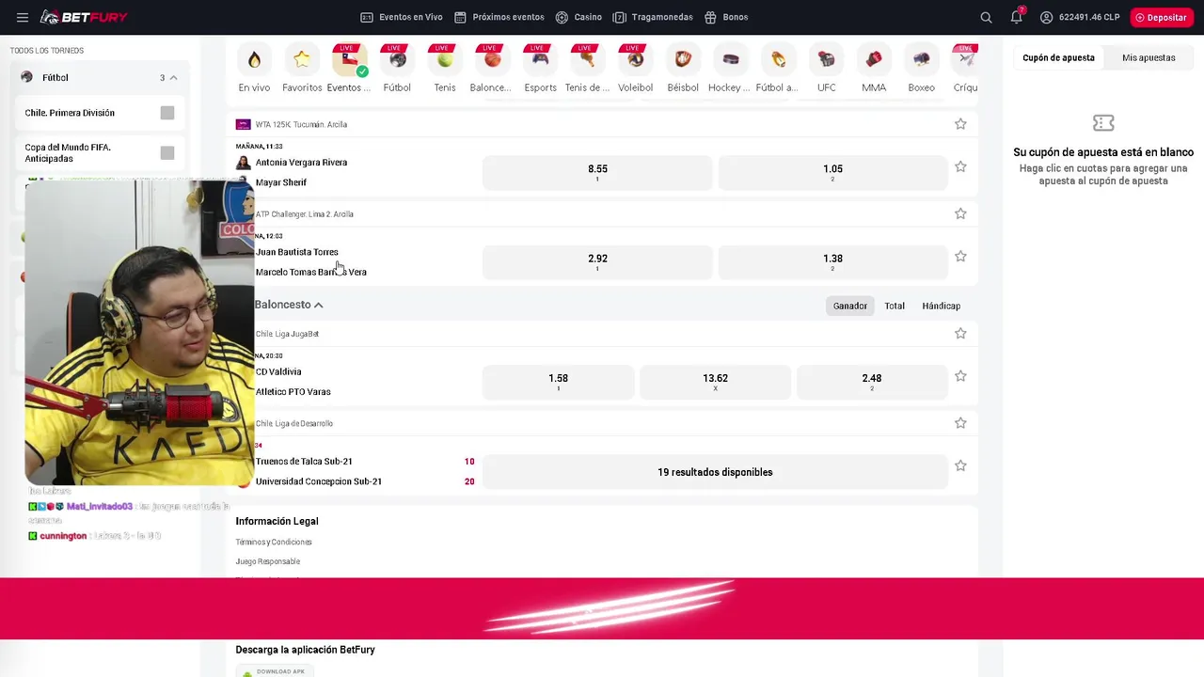Bet on Juan Bautista Torres at 2.92
Image resolution: width=1204 pixels, height=677 pixels.
(x=597, y=262)
